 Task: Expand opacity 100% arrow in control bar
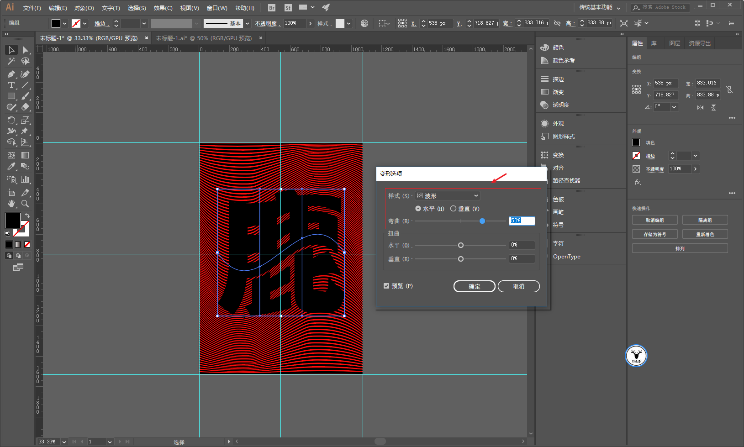[311, 23]
